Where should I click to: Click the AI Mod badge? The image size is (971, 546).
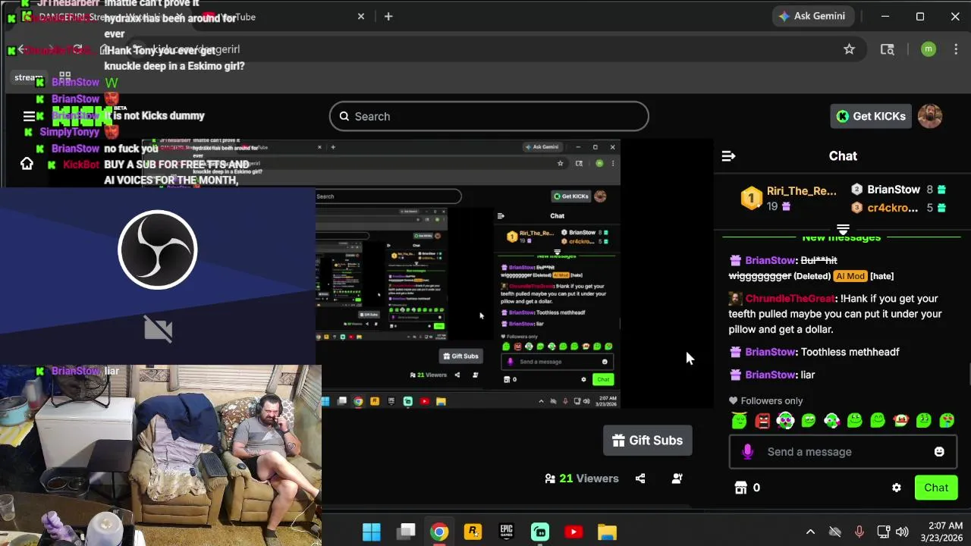850,276
